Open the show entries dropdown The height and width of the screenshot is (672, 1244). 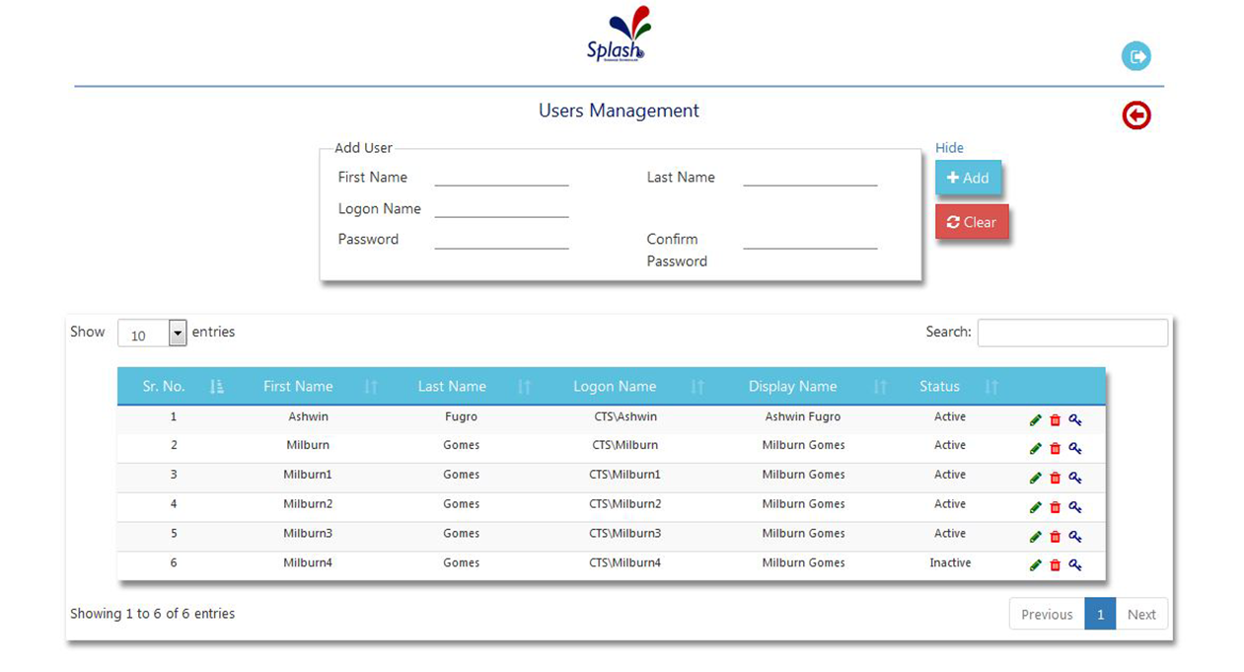(x=153, y=334)
